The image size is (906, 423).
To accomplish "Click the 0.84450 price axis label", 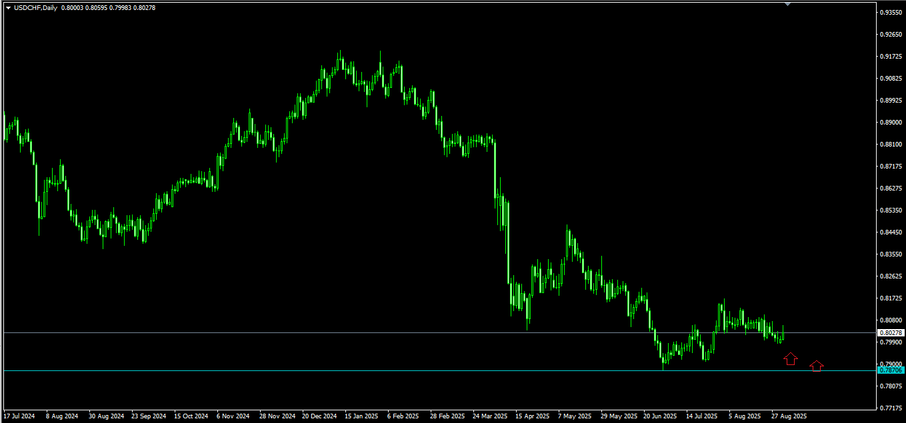I will click(x=891, y=232).
